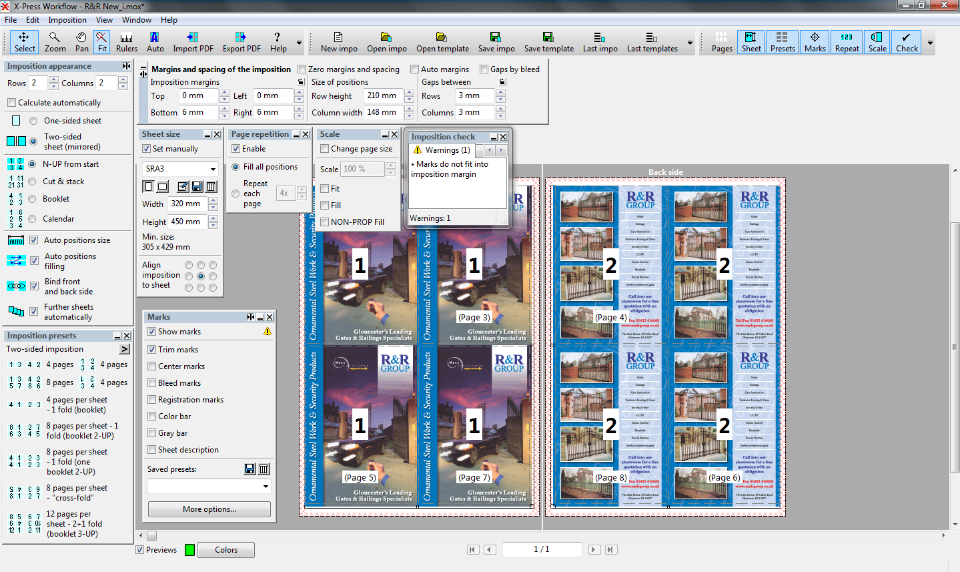Create a New impo document
960x572 pixels.
pyautogui.click(x=339, y=42)
